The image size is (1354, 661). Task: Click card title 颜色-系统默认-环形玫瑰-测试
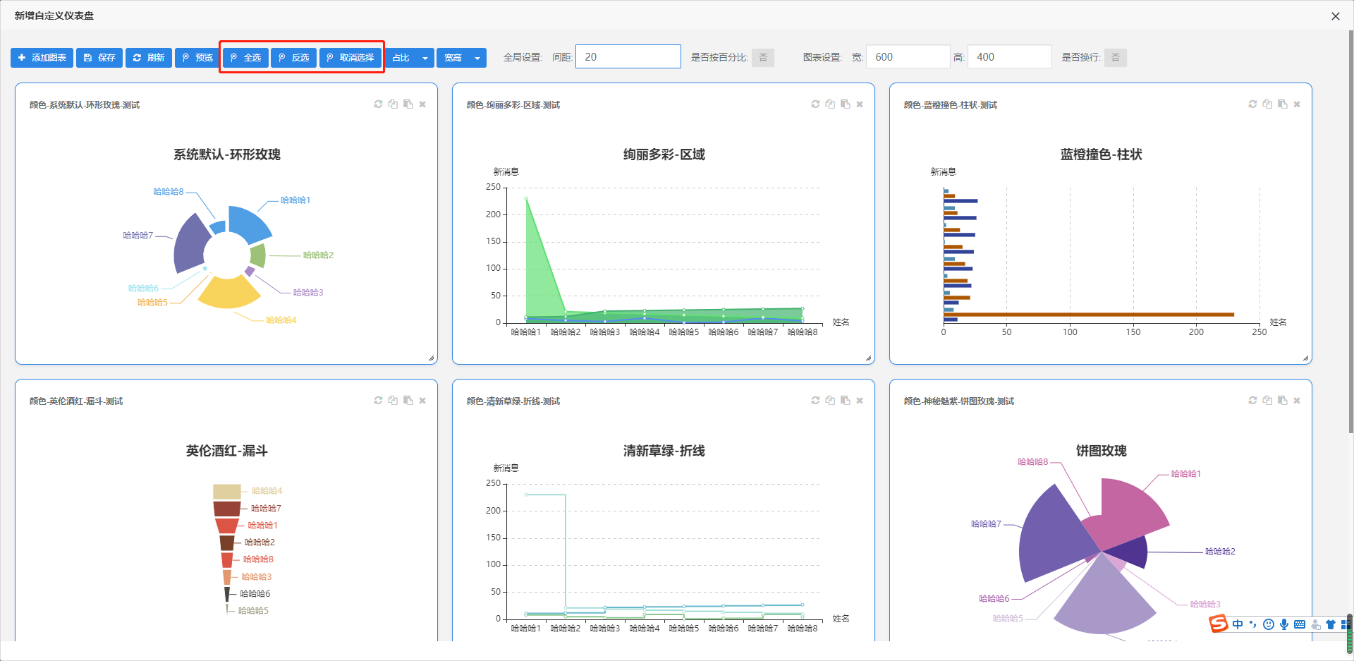pyautogui.click(x=85, y=105)
